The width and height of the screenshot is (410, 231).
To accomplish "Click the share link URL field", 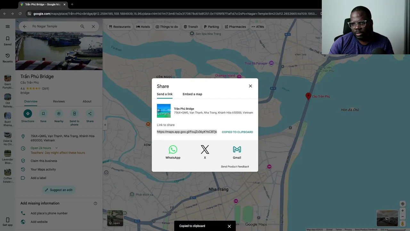I will (187, 132).
